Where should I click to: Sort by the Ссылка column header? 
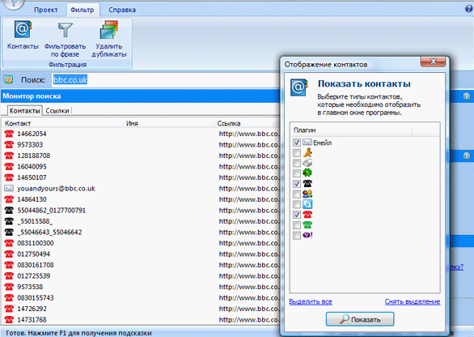[x=248, y=123]
